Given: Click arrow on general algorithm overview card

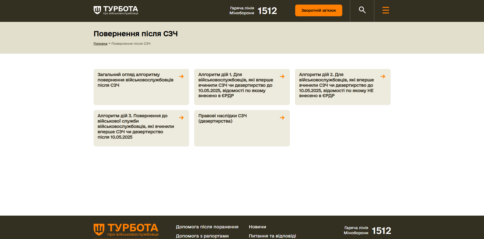Looking at the screenshot, I should click(x=181, y=77).
